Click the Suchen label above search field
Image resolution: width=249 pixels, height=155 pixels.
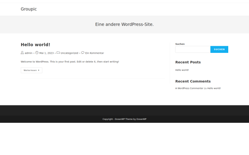click(180, 44)
